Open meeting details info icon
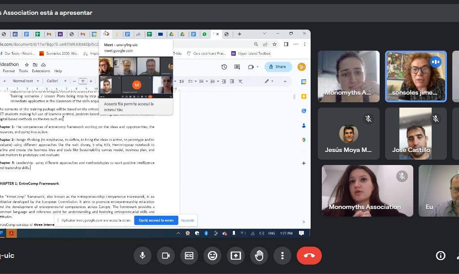 click(441, 256)
